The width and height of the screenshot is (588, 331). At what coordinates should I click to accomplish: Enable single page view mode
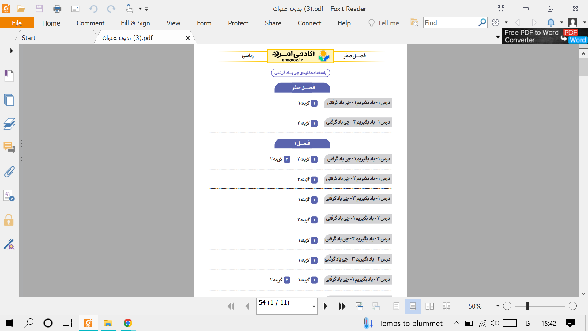[396, 306]
